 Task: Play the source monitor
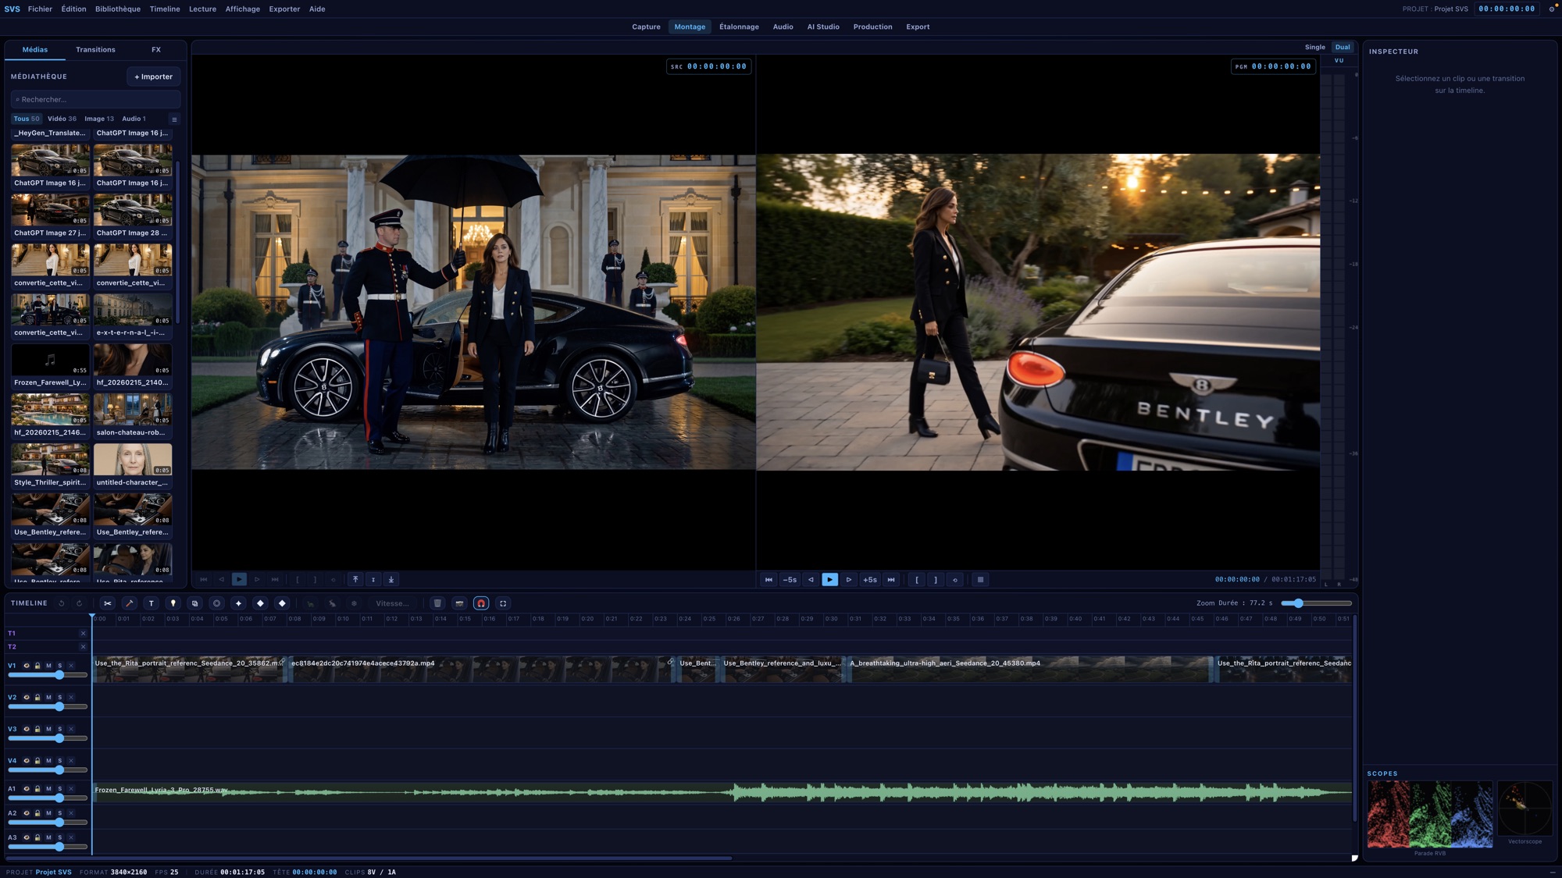239,579
